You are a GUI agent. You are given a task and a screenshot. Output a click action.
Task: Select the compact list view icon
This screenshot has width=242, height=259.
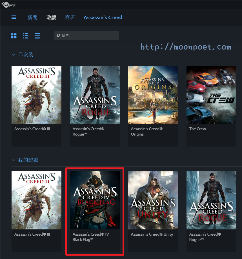pos(37,36)
